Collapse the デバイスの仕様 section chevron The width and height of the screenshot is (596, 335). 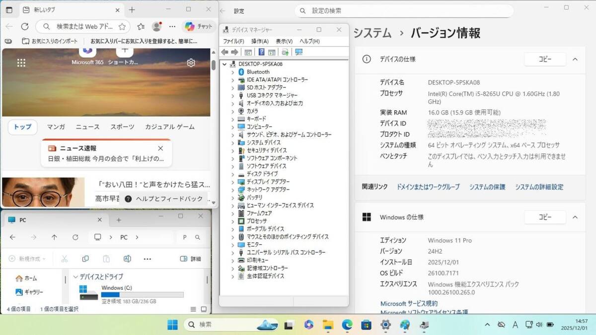click(575, 59)
